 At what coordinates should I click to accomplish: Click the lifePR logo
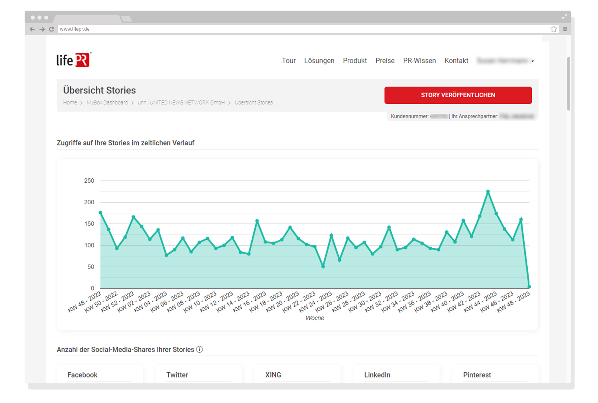pos(74,60)
